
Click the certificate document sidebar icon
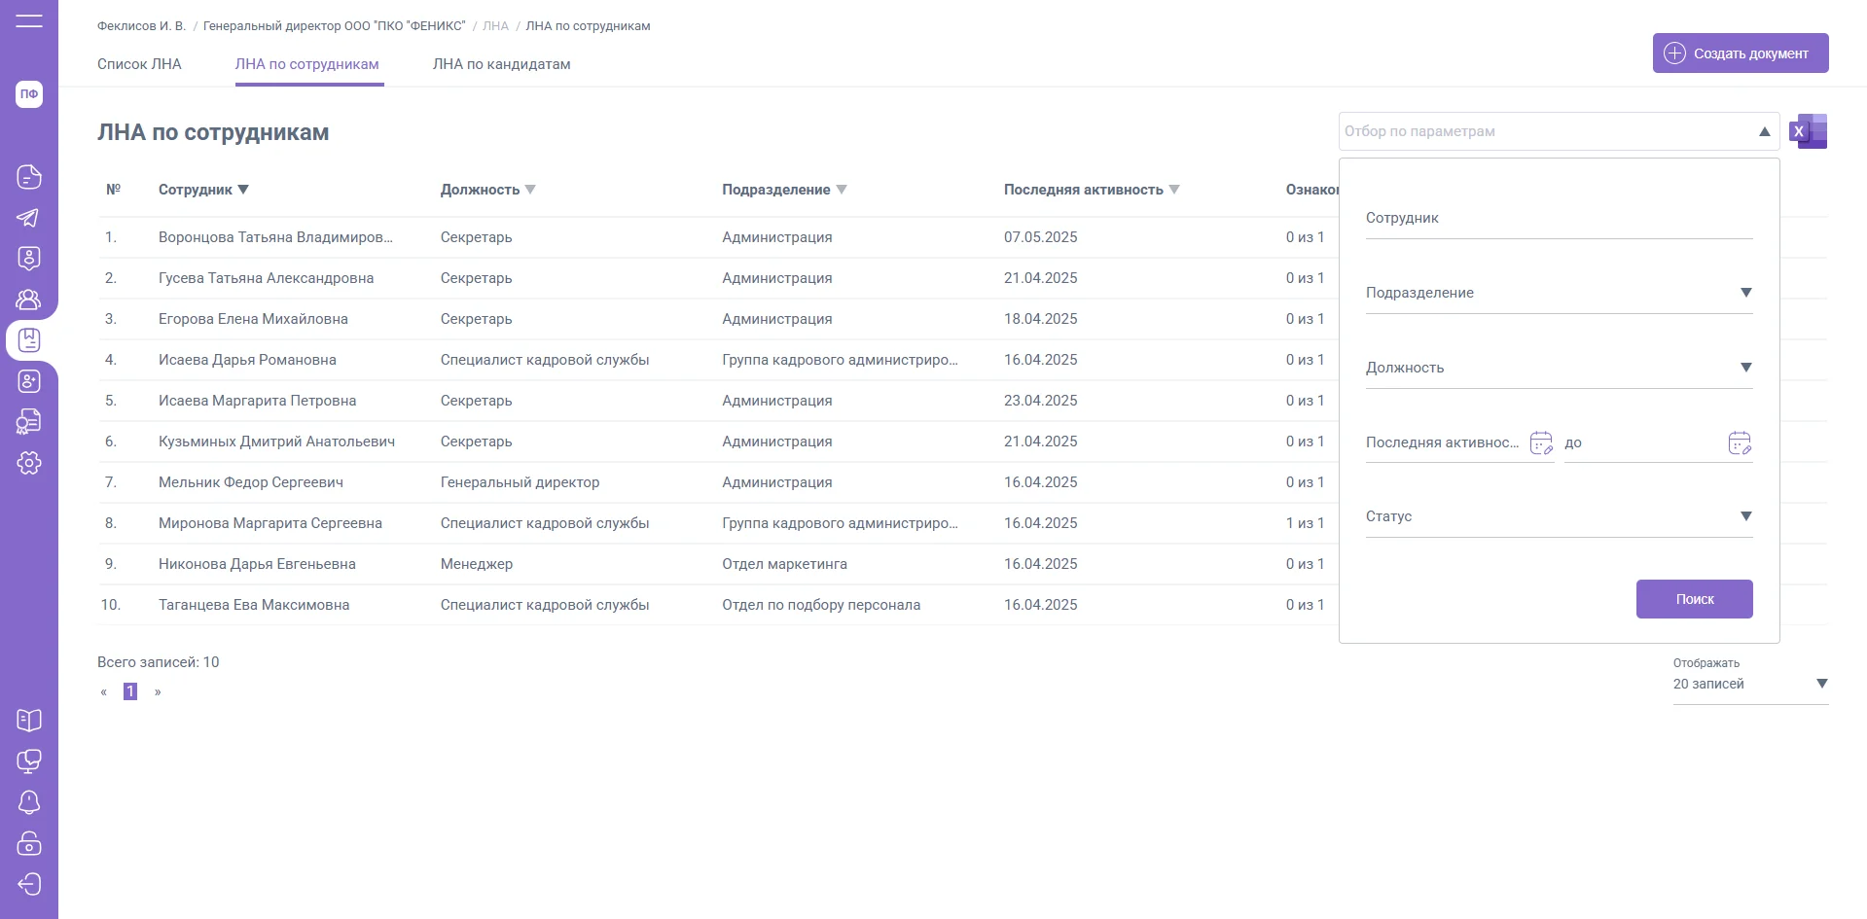pyautogui.click(x=29, y=422)
